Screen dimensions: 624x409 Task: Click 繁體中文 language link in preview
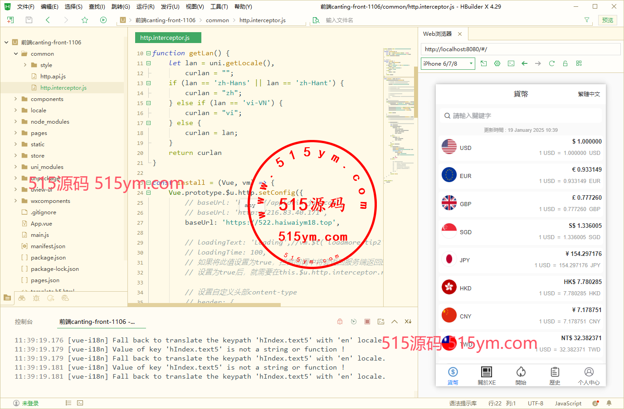click(x=589, y=94)
